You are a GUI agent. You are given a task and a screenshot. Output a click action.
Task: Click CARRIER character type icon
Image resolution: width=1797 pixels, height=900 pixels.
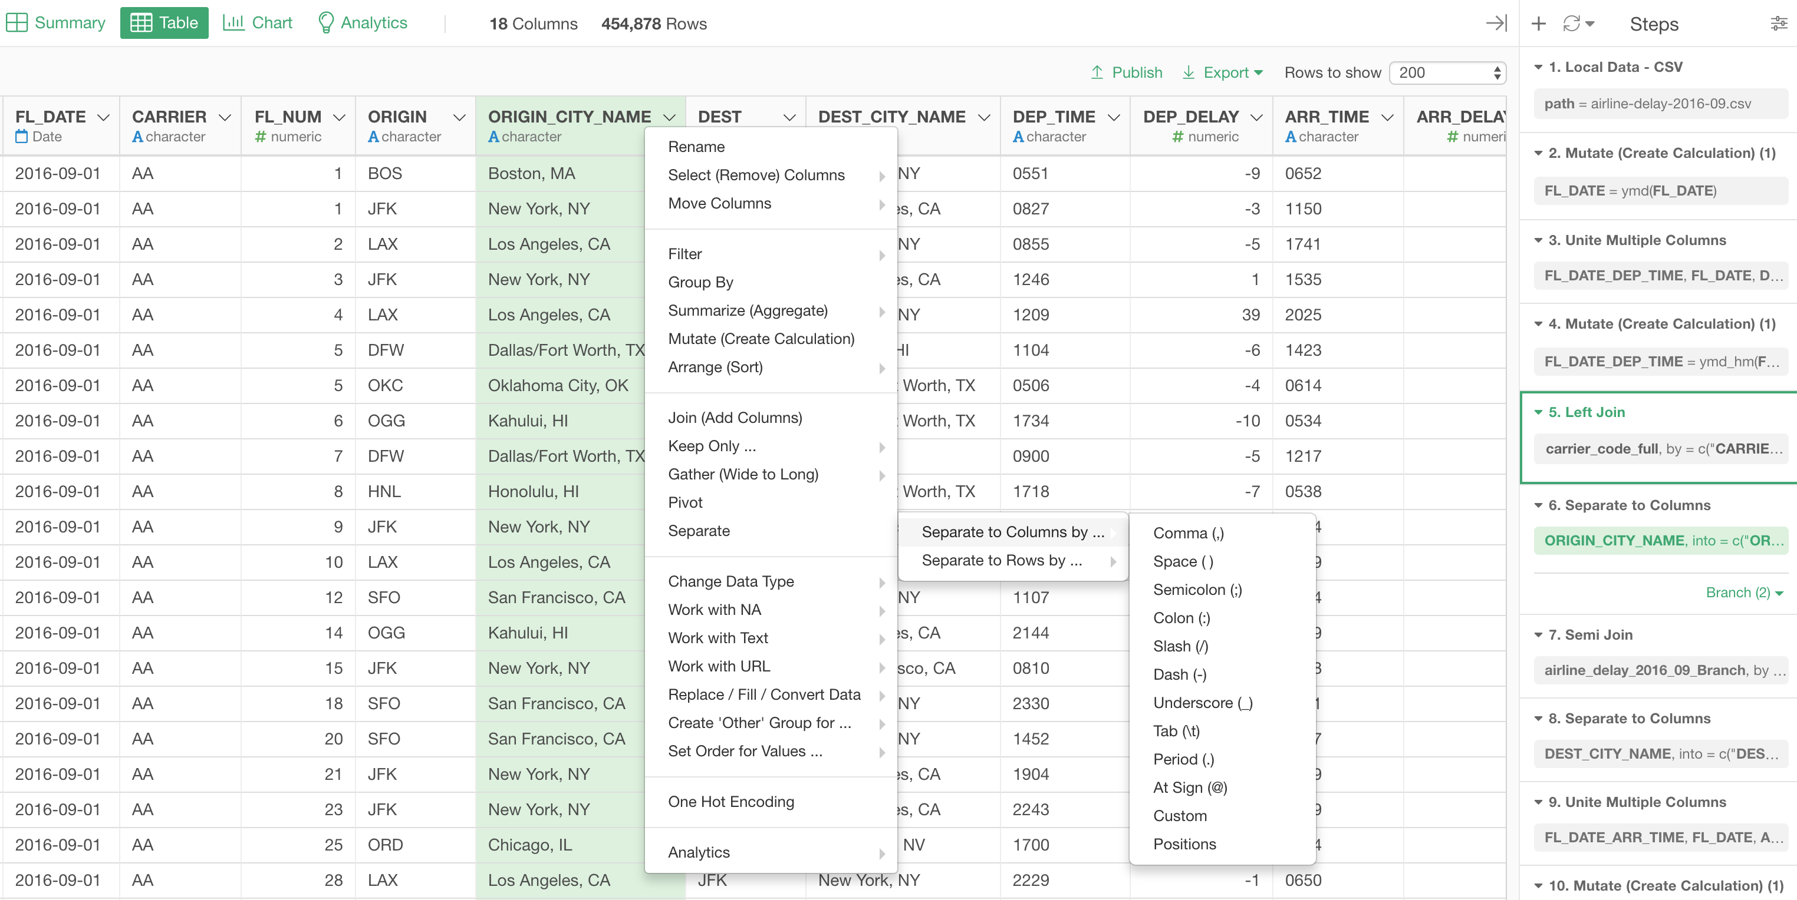point(137,137)
